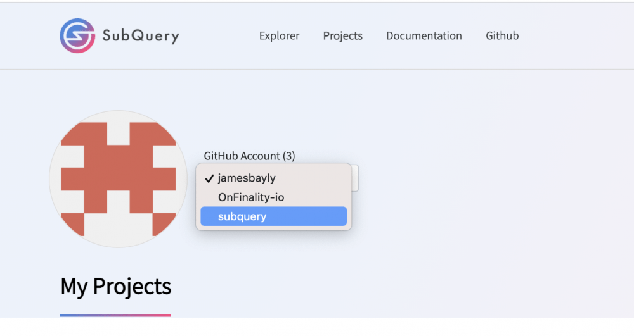Image resolution: width=634 pixels, height=336 pixels.
Task: Click the red center block of the identicon
Action: 119,178
